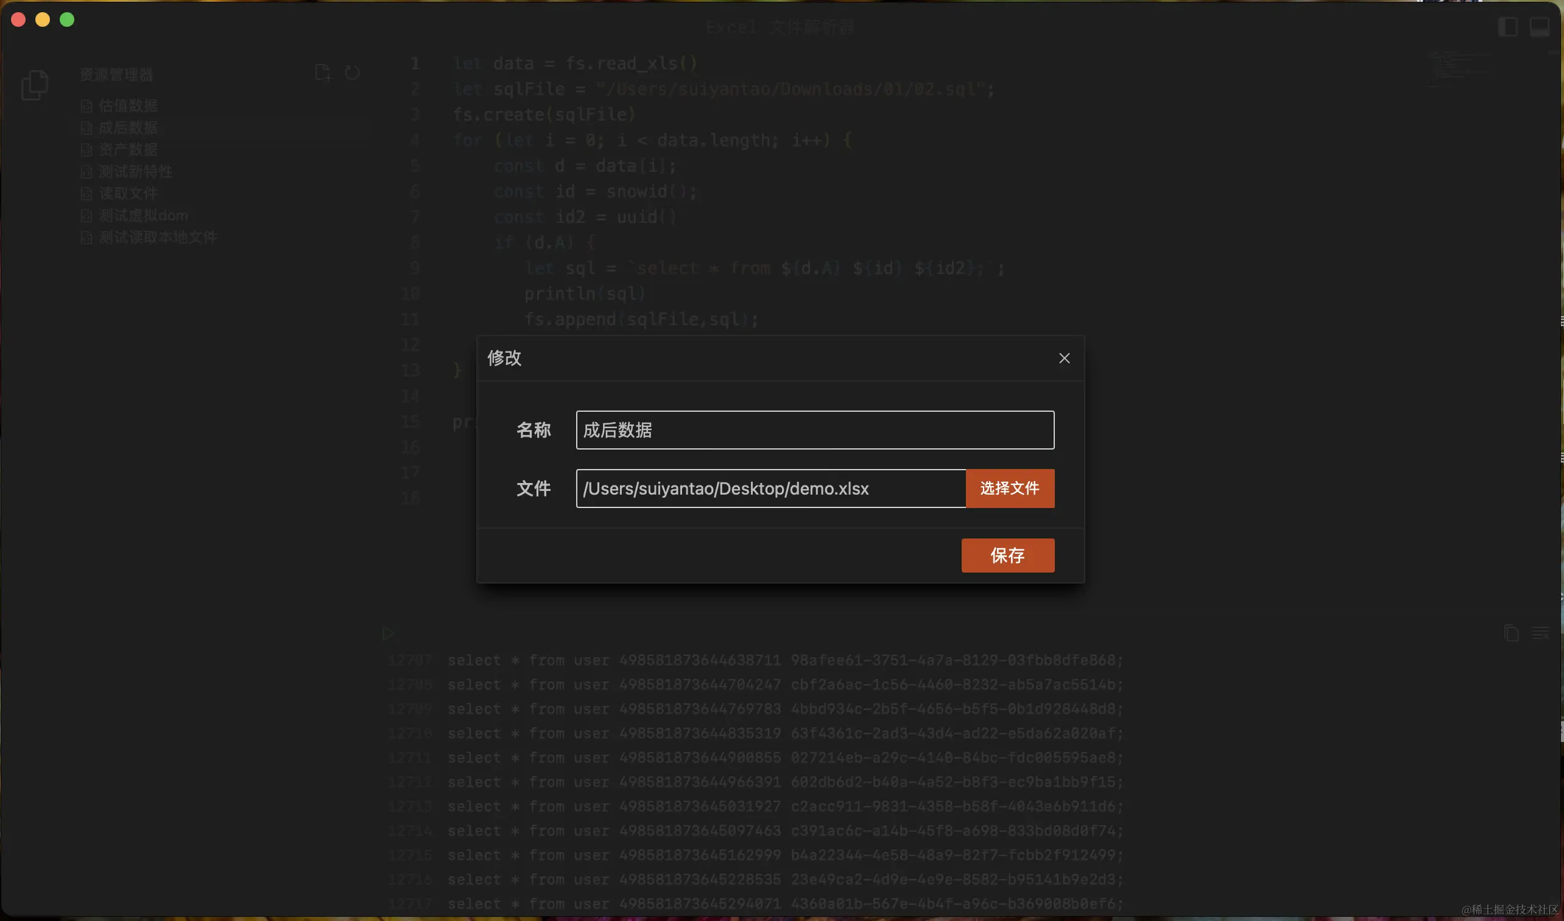Click the file explorer icon in the left sidebar
The image size is (1564, 921).
pos(33,85)
